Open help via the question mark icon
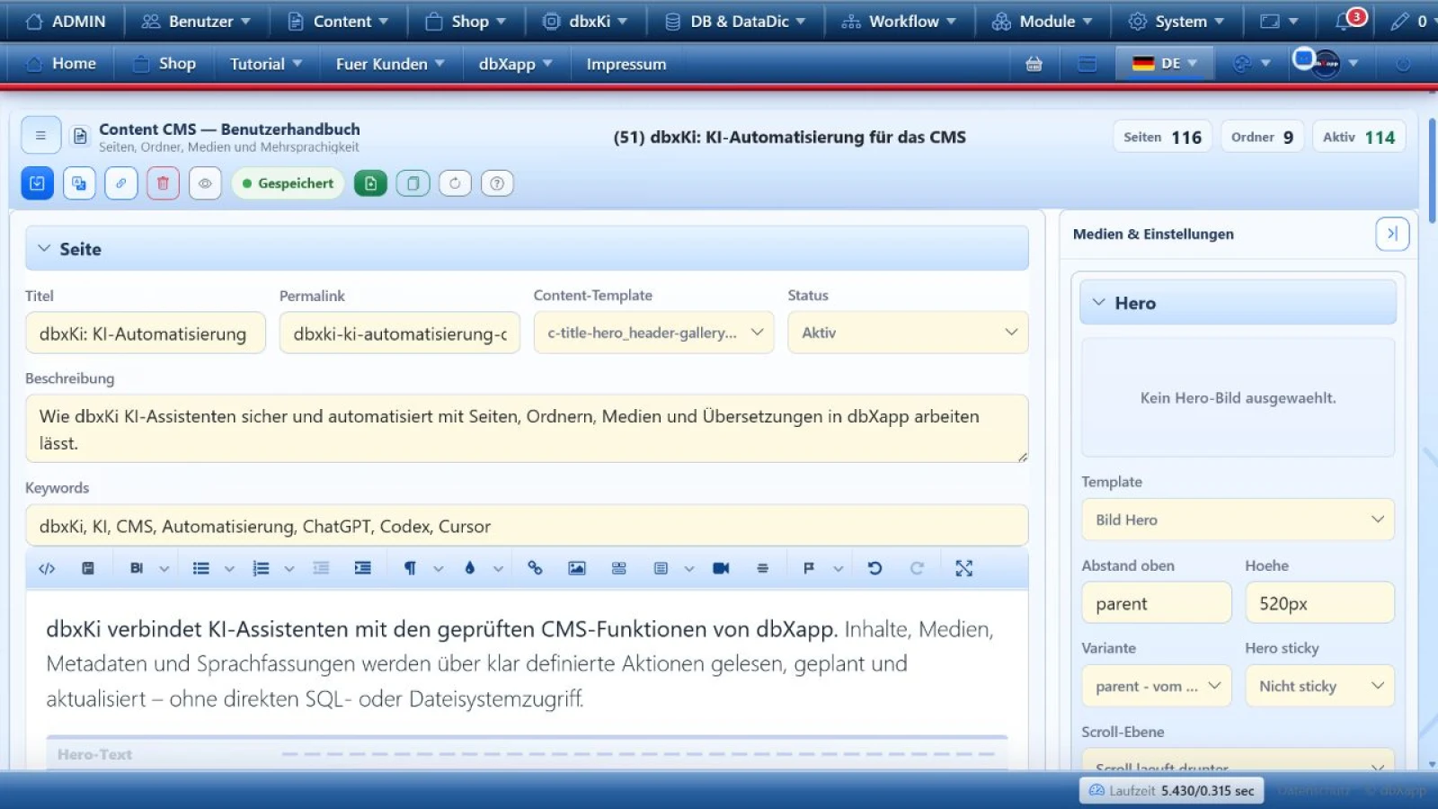The height and width of the screenshot is (809, 1438). coord(497,183)
